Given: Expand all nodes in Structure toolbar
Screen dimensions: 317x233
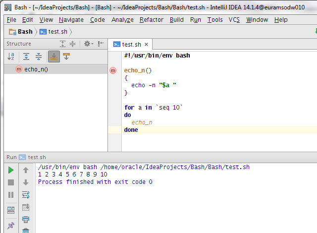Looking at the screenshot, I should coord(26,57).
